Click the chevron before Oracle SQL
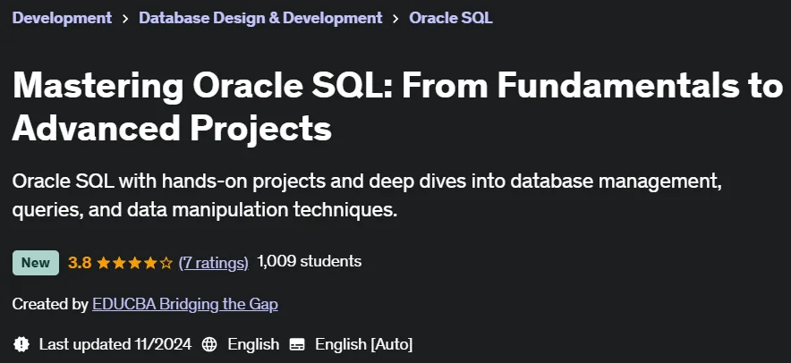Viewport: 791px width, 363px height. [395, 19]
